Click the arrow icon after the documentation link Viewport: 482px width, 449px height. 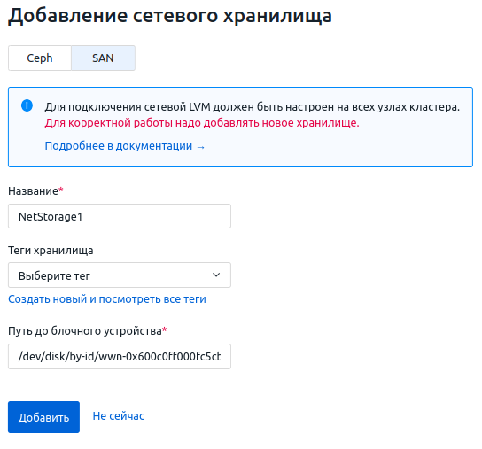(201, 147)
